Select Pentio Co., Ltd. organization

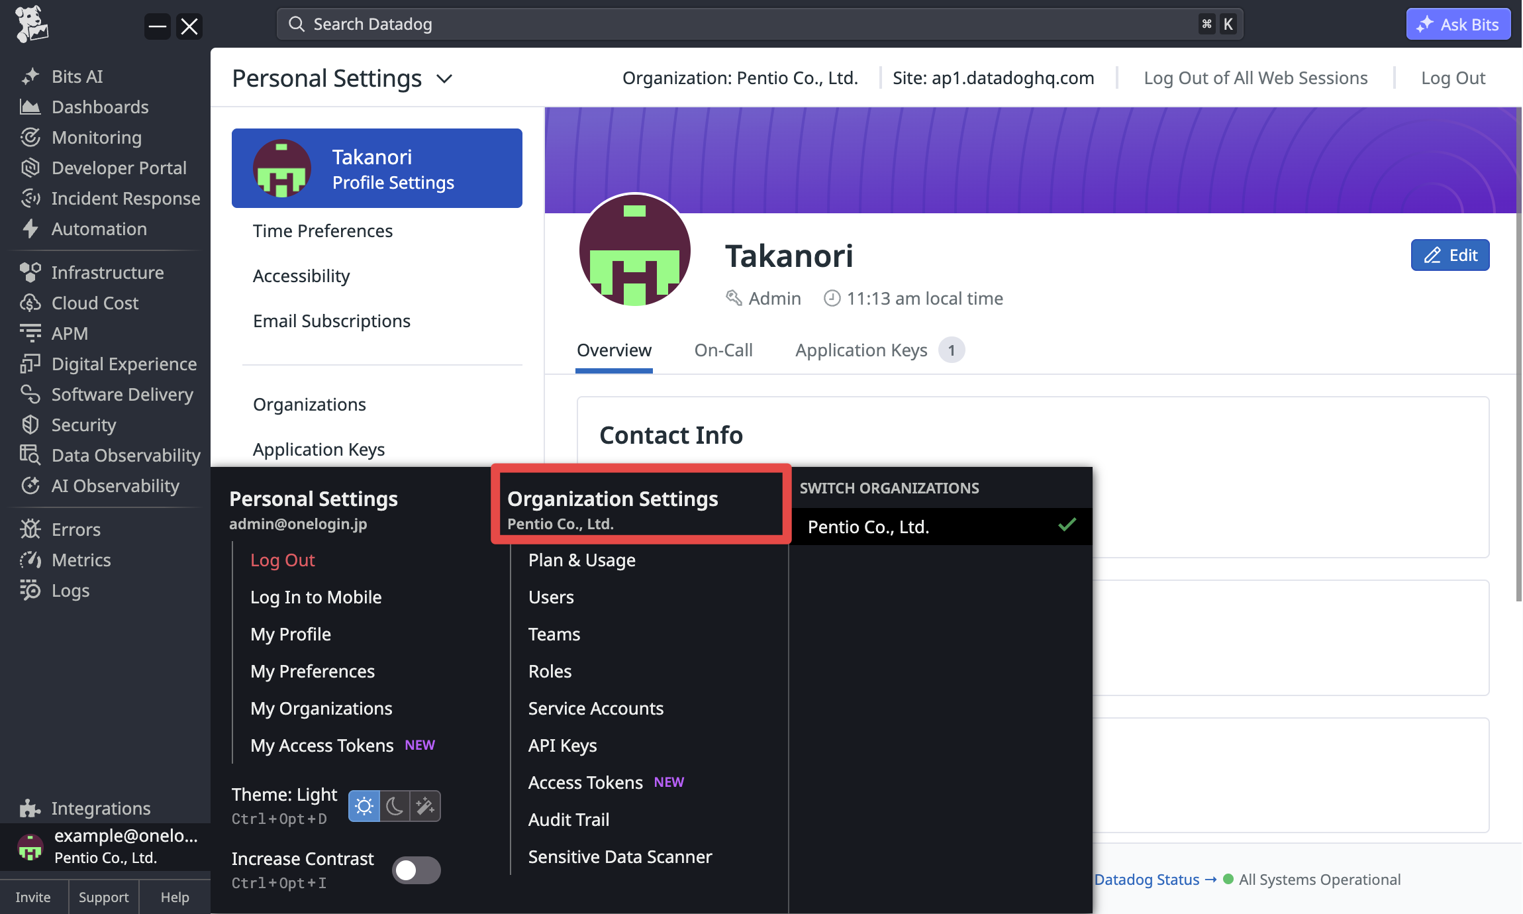tap(942, 527)
